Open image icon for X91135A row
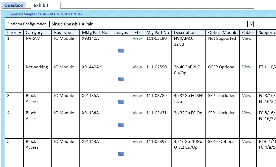 [121, 102]
